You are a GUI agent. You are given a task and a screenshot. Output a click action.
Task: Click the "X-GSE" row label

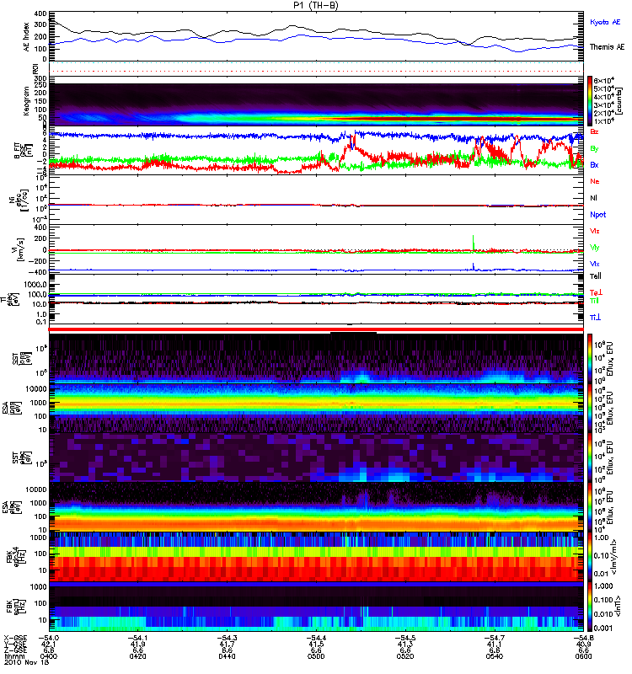click(14, 639)
